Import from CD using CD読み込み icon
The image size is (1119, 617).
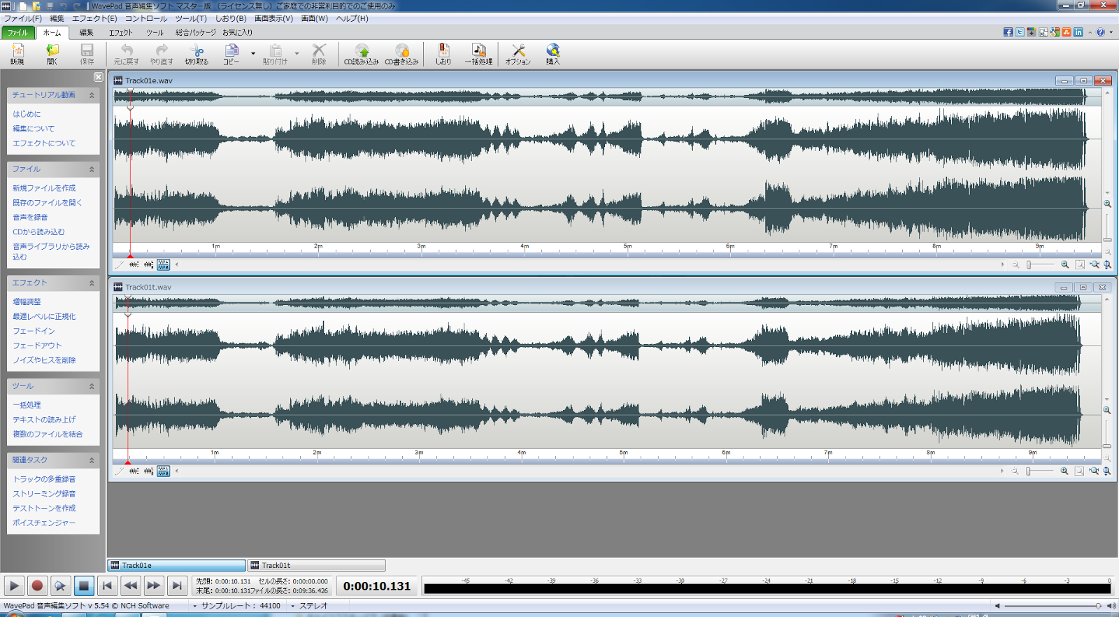(362, 53)
